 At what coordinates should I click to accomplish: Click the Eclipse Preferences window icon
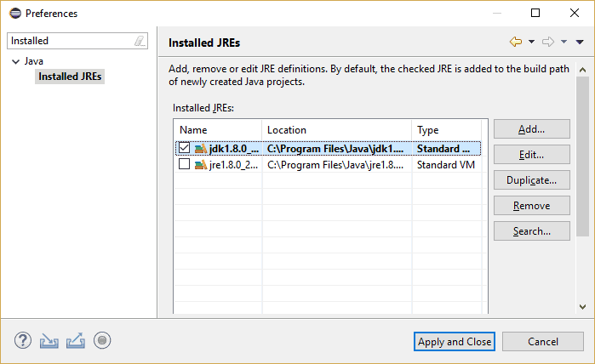(x=15, y=14)
